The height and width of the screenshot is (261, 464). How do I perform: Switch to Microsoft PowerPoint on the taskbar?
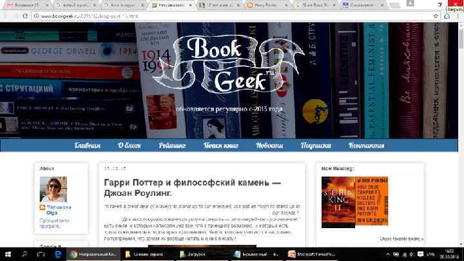pos(312,254)
